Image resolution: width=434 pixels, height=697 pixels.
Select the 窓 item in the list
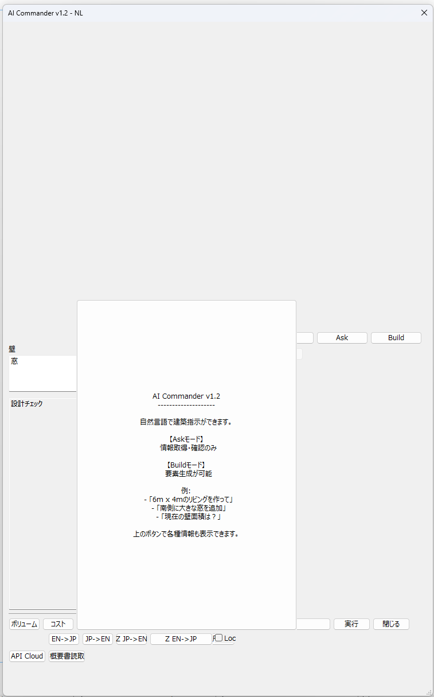click(15, 361)
